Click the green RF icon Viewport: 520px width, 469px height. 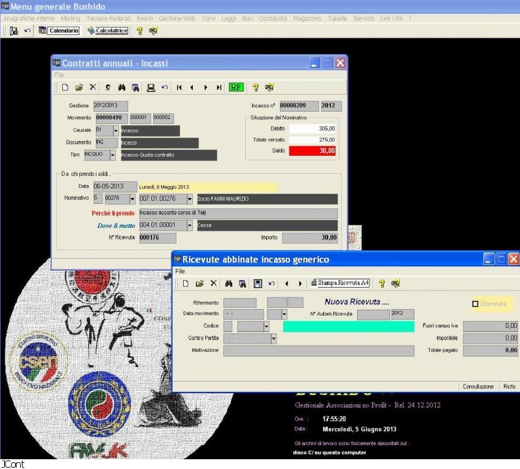tap(236, 87)
